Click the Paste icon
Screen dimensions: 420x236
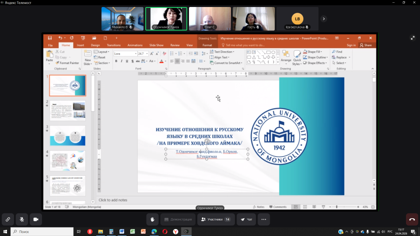click(49, 56)
